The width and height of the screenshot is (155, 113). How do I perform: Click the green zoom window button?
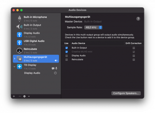coord(21,10)
